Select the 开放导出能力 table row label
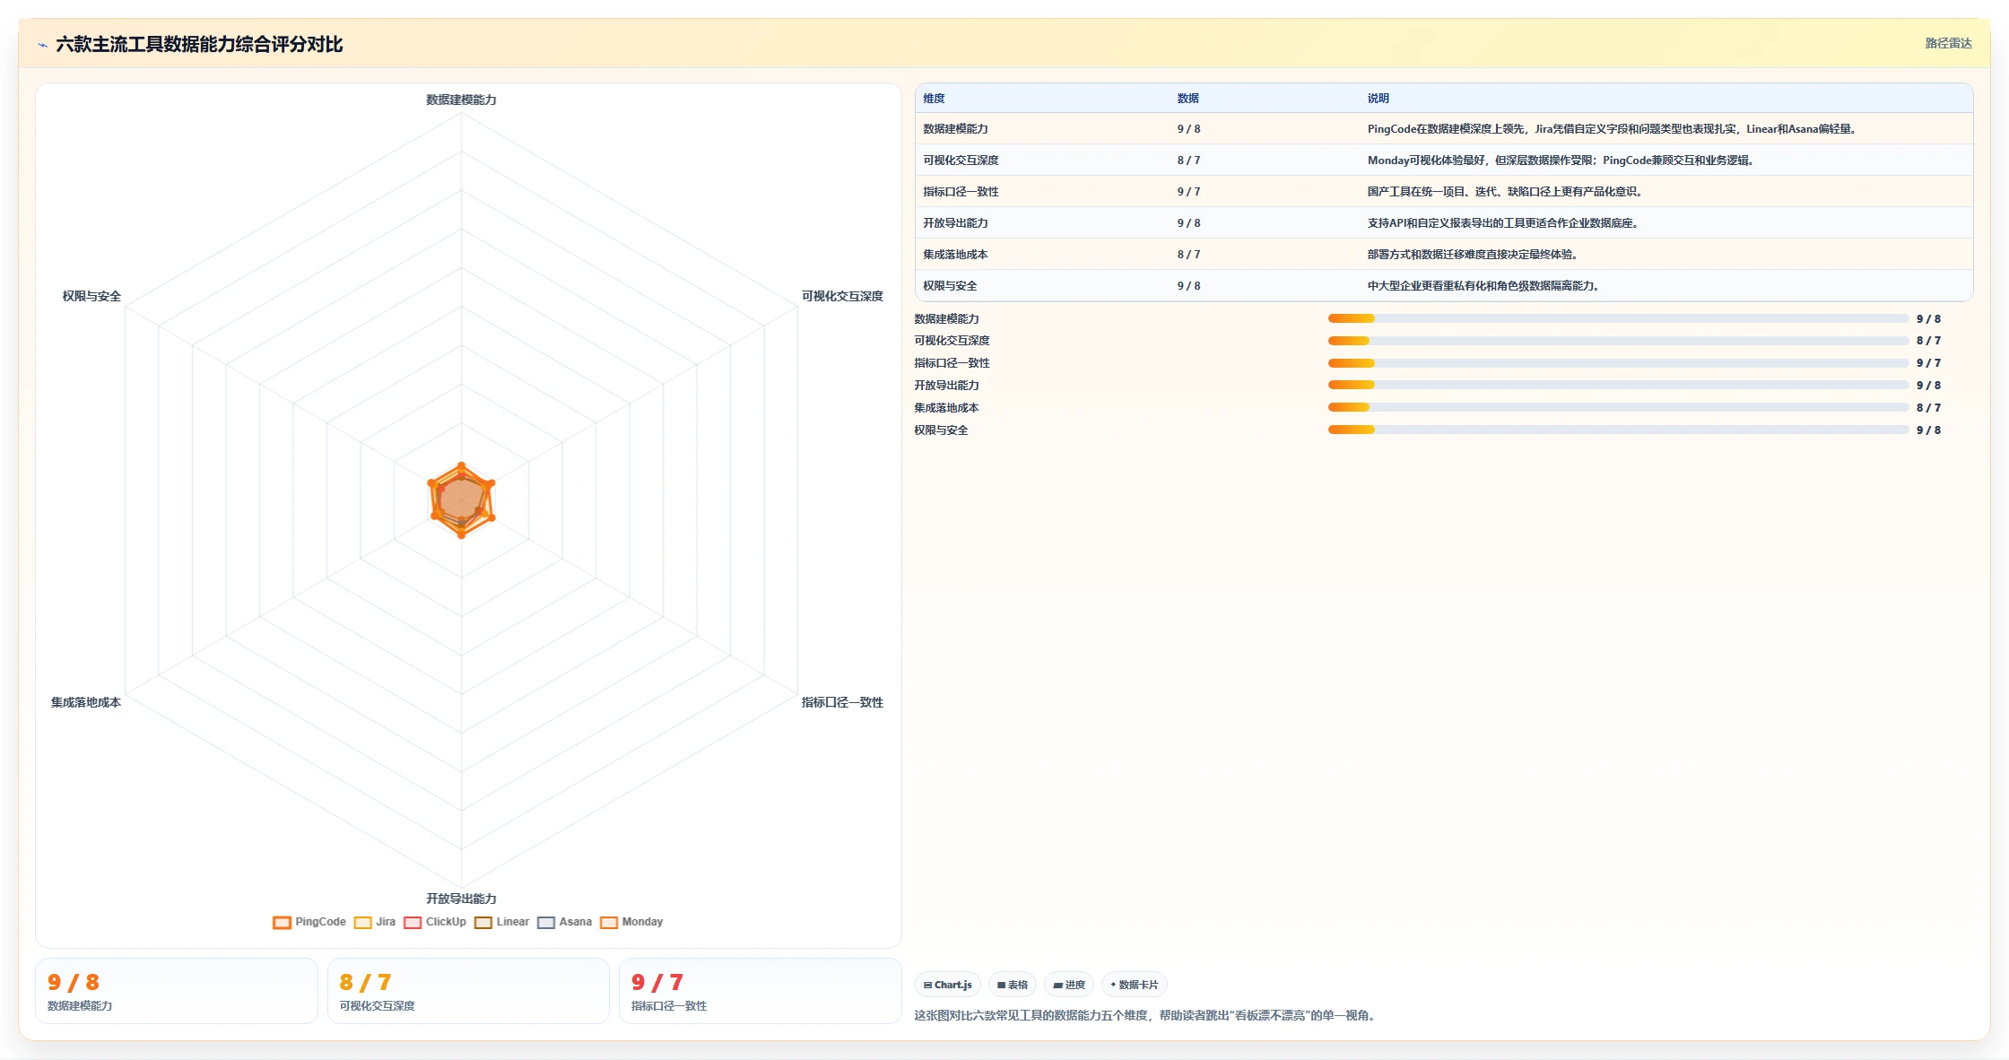The image size is (2009, 1060). (955, 223)
